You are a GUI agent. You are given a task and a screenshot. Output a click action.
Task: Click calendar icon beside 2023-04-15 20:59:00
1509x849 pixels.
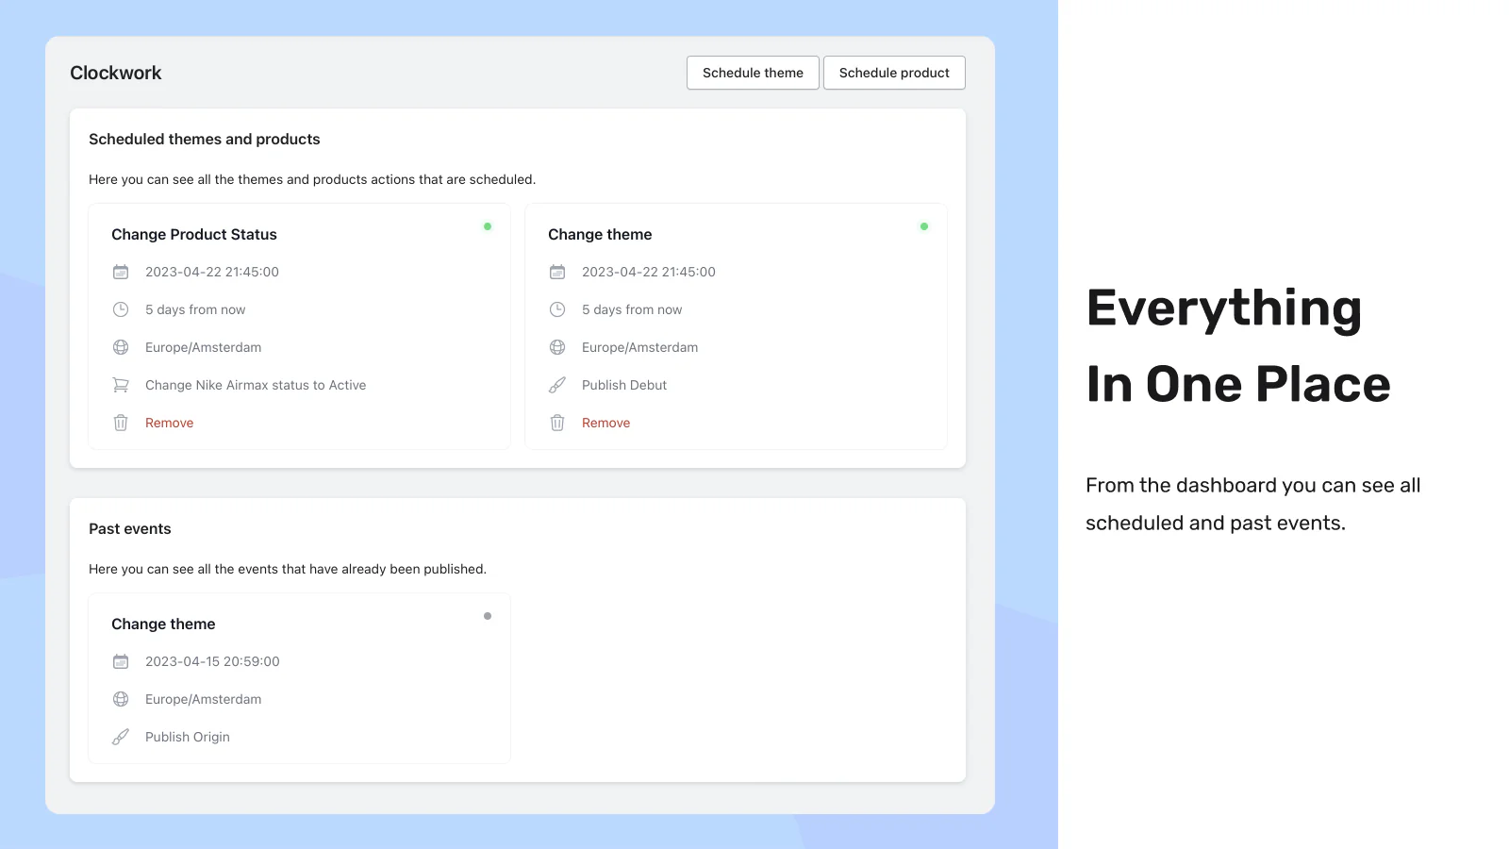(x=121, y=661)
